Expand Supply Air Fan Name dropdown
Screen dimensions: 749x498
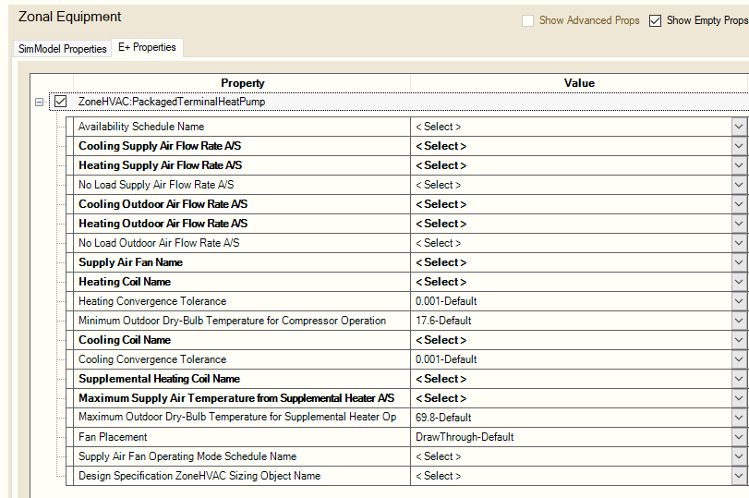(x=739, y=262)
